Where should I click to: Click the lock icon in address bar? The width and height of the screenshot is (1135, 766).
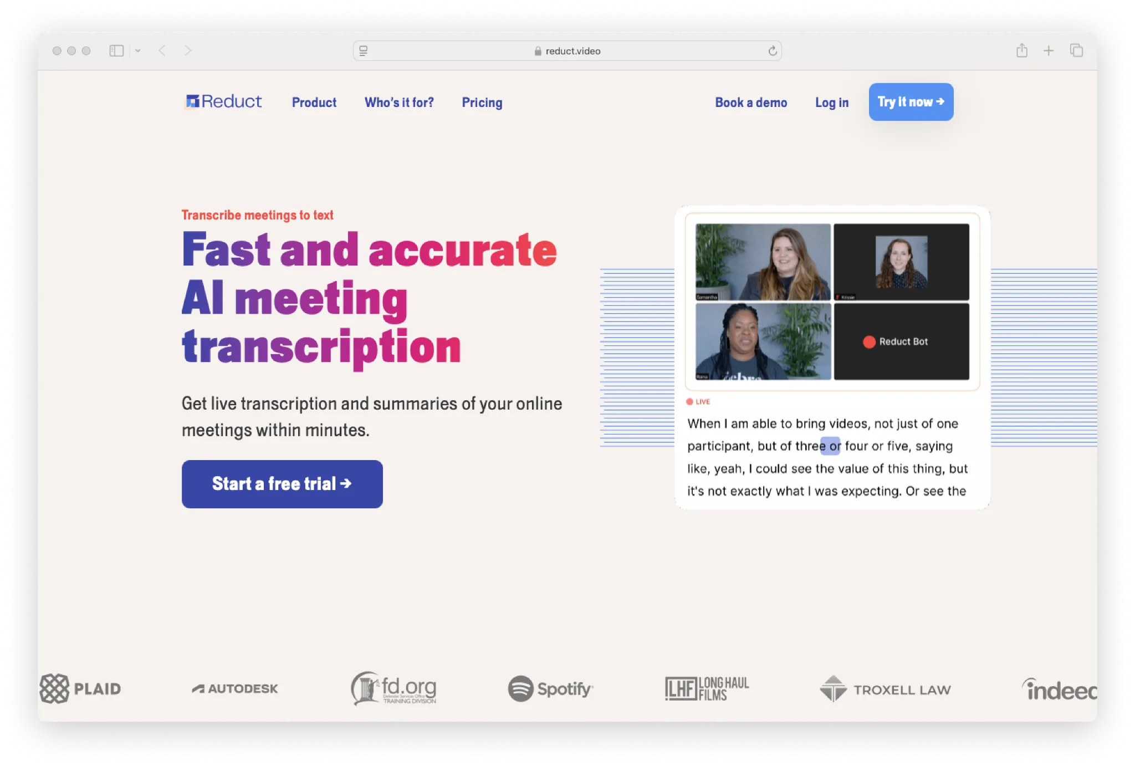(538, 51)
